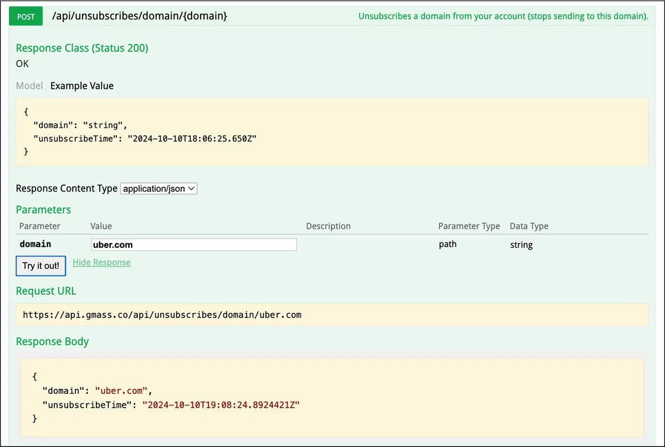Click the Parameters heading
The height and width of the screenshot is (447, 665).
click(x=43, y=210)
